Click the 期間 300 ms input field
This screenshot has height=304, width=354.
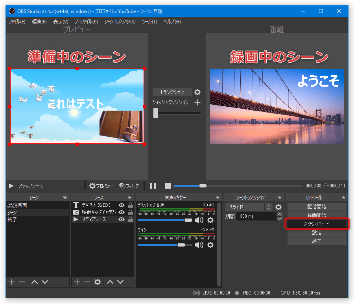coord(256,216)
